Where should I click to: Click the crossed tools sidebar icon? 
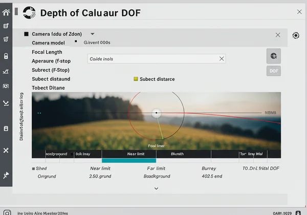6,150
